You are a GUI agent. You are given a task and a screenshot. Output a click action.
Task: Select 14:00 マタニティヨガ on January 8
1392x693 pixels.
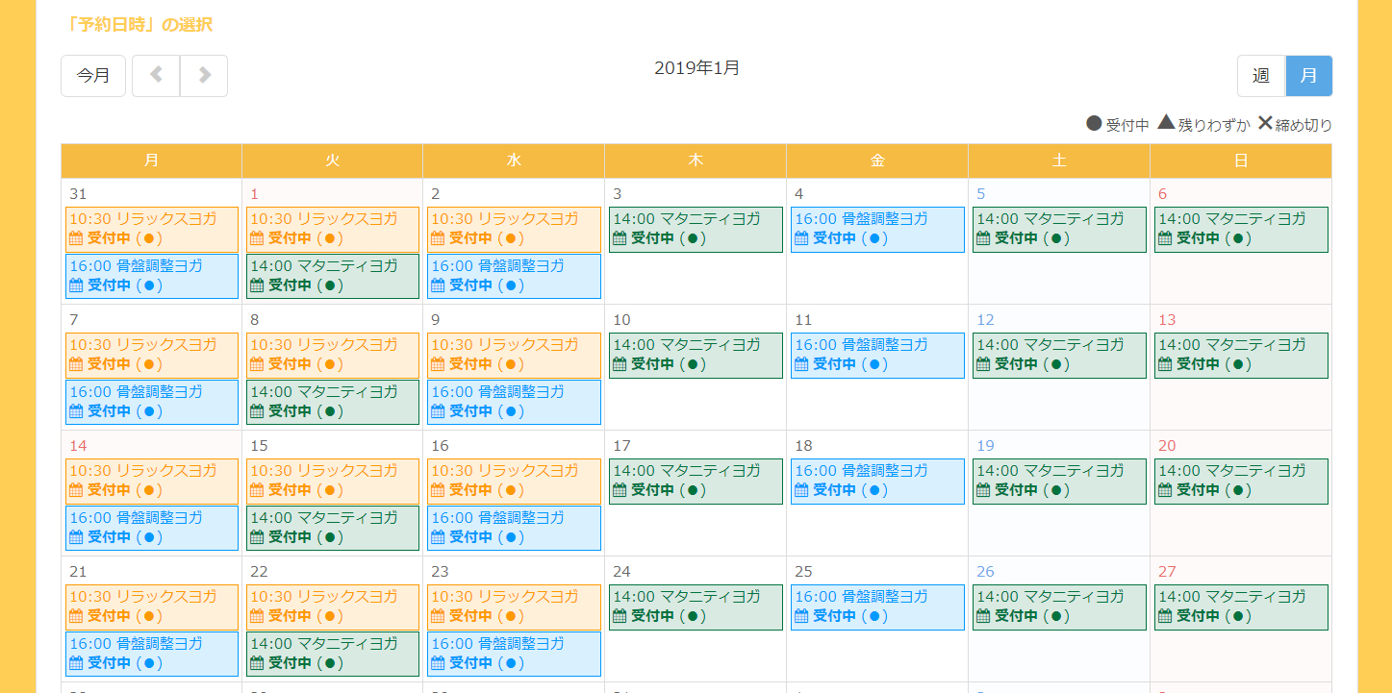333,402
